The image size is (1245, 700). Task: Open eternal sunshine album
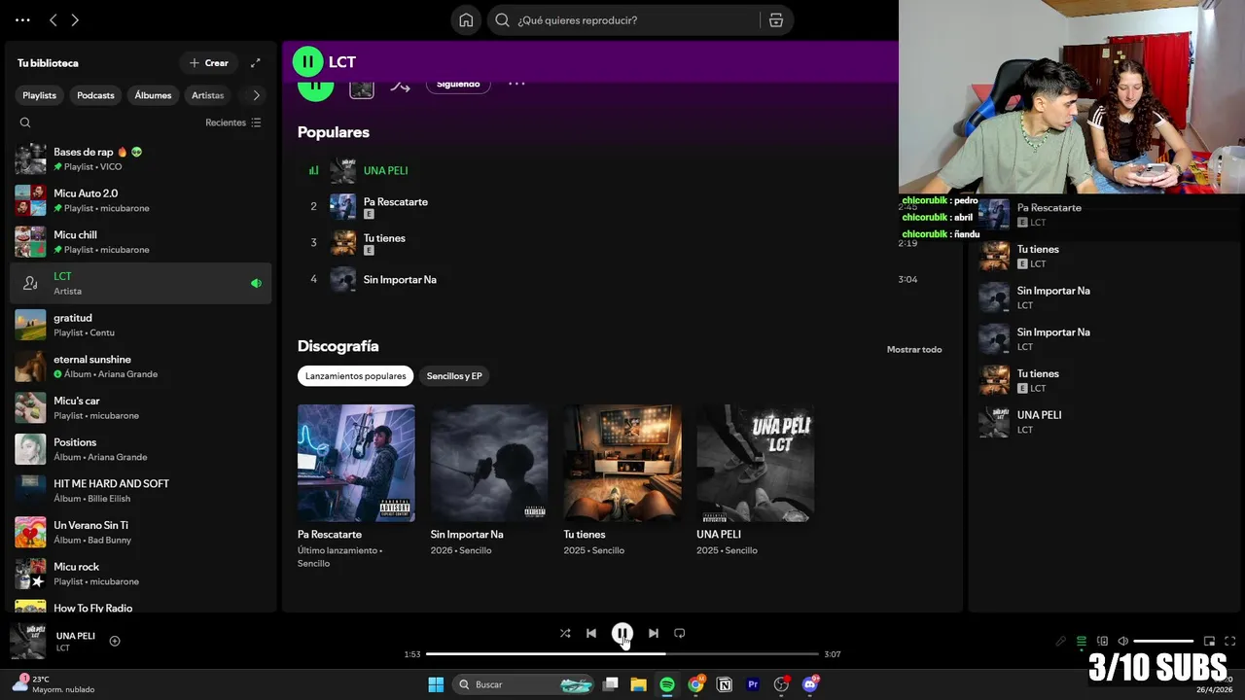tap(141, 366)
